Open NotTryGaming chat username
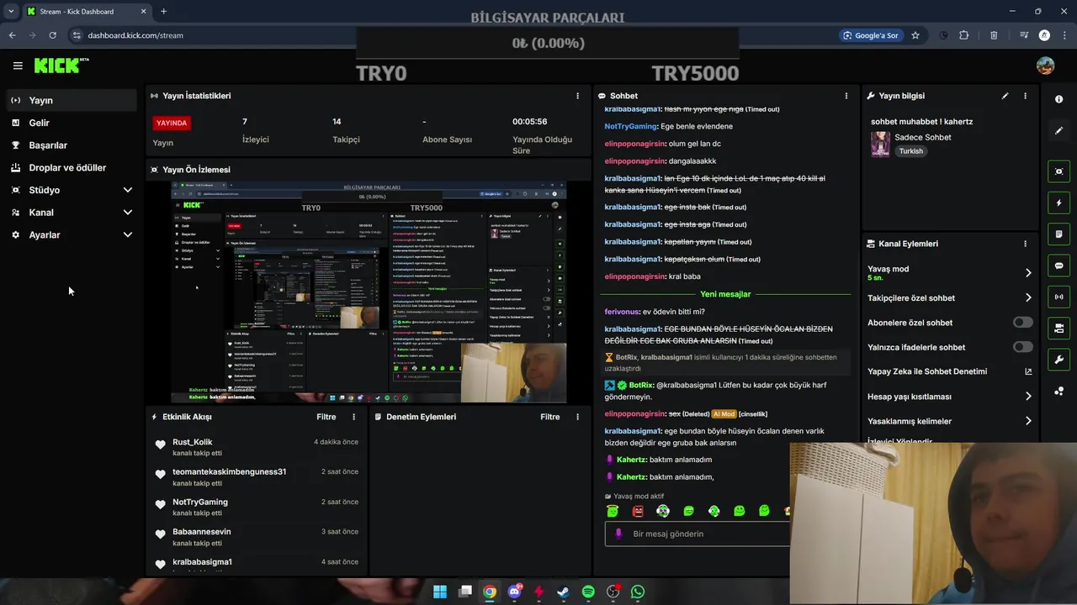Image resolution: width=1077 pixels, height=605 pixels. click(x=630, y=126)
